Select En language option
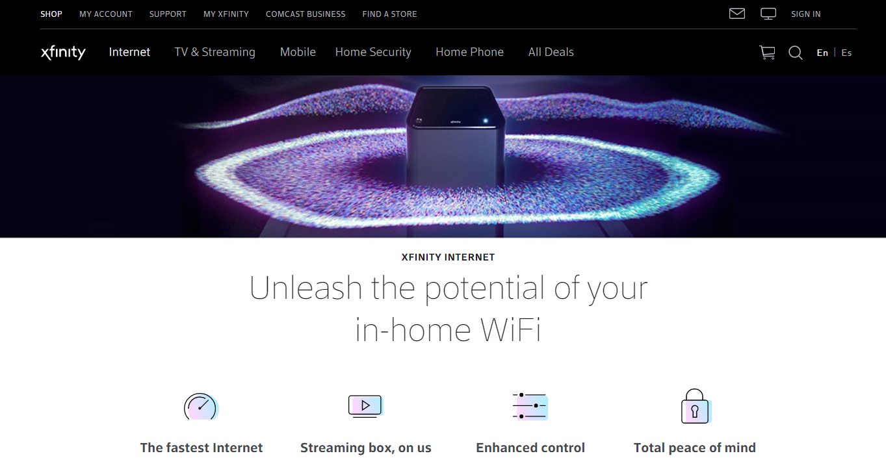The width and height of the screenshot is (886, 458). coord(822,53)
